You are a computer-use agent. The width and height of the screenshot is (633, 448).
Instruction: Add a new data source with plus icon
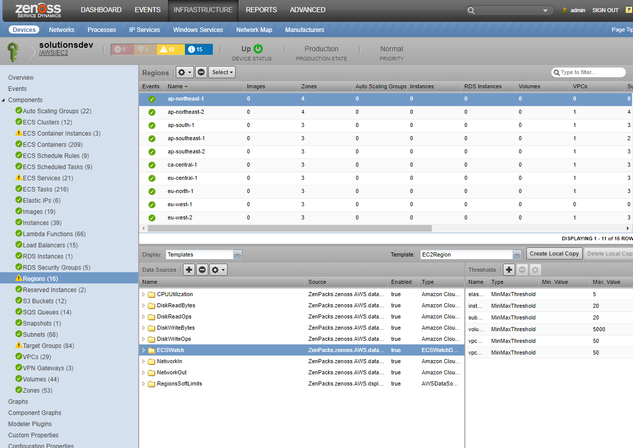[189, 270]
